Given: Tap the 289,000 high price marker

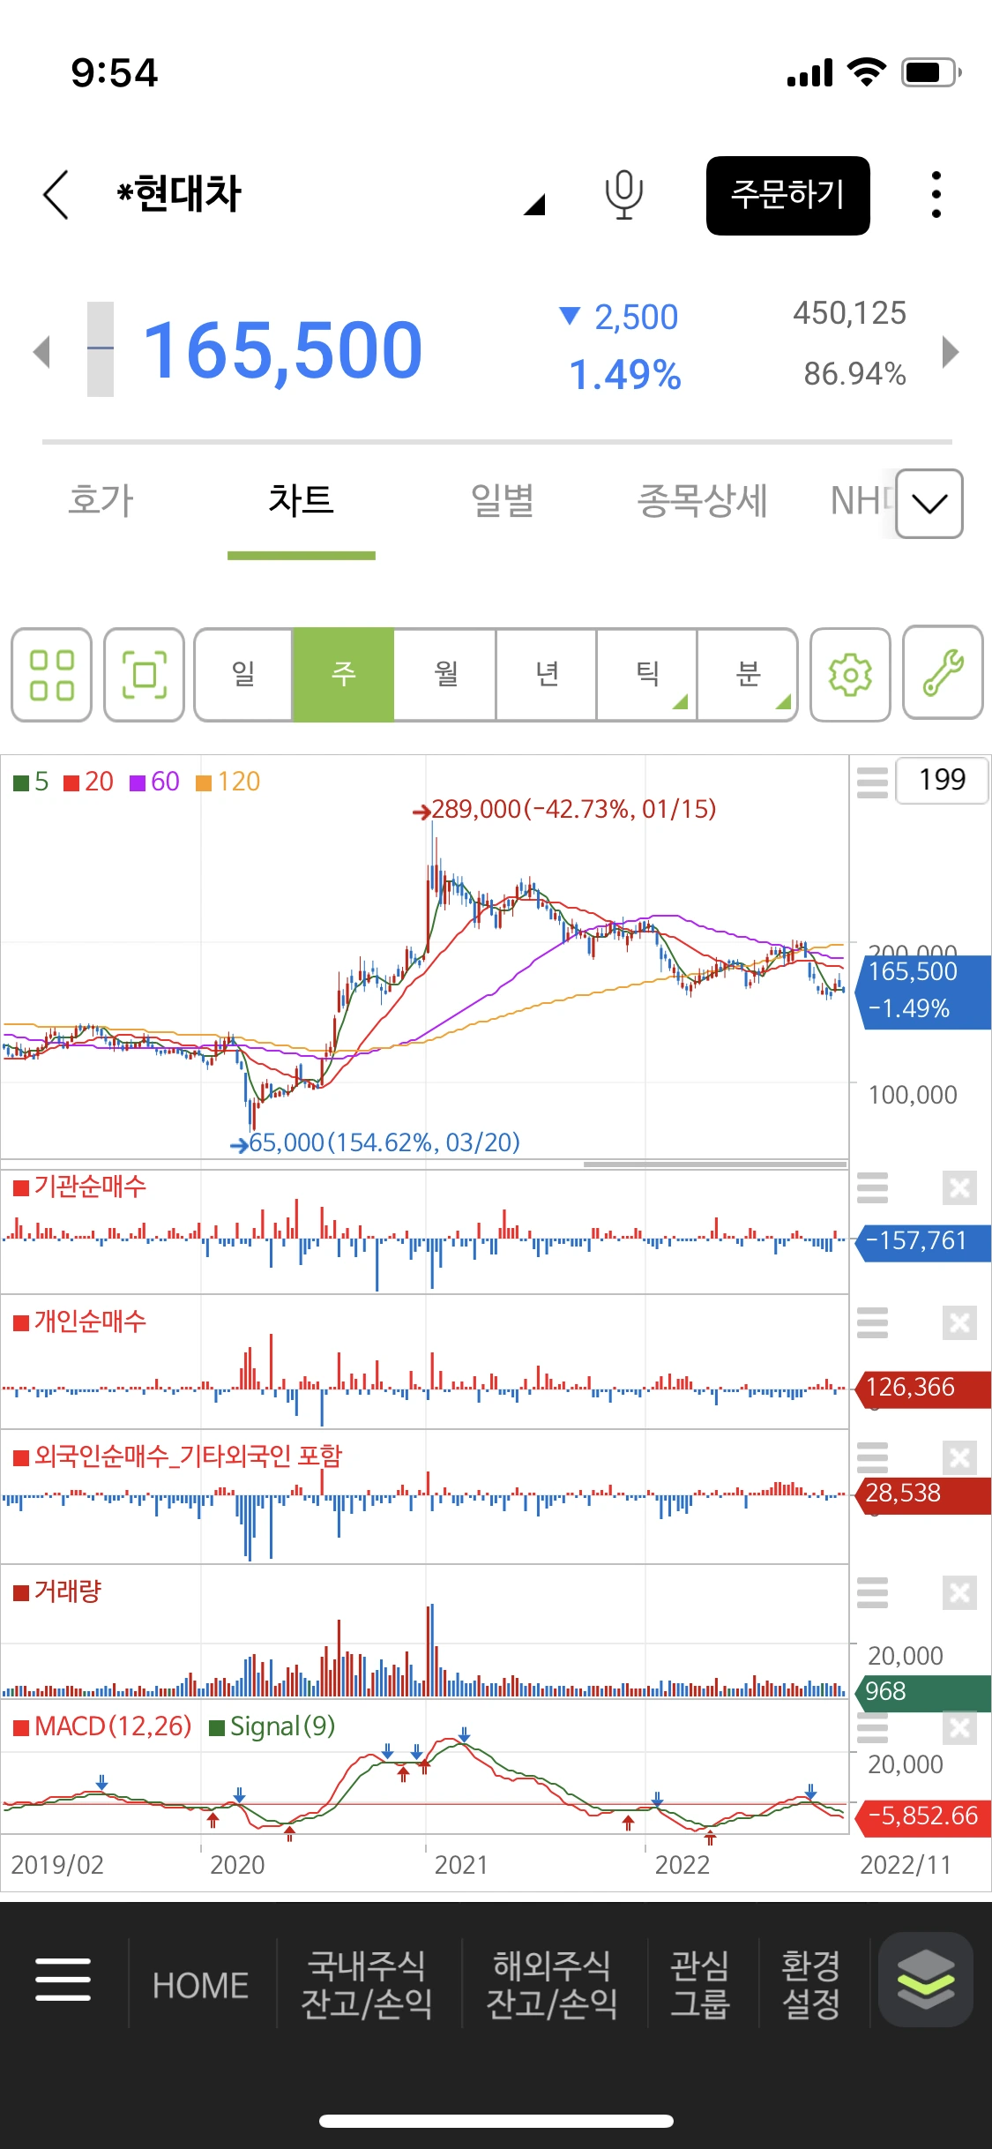Looking at the screenshot, I should click(564, 809).
